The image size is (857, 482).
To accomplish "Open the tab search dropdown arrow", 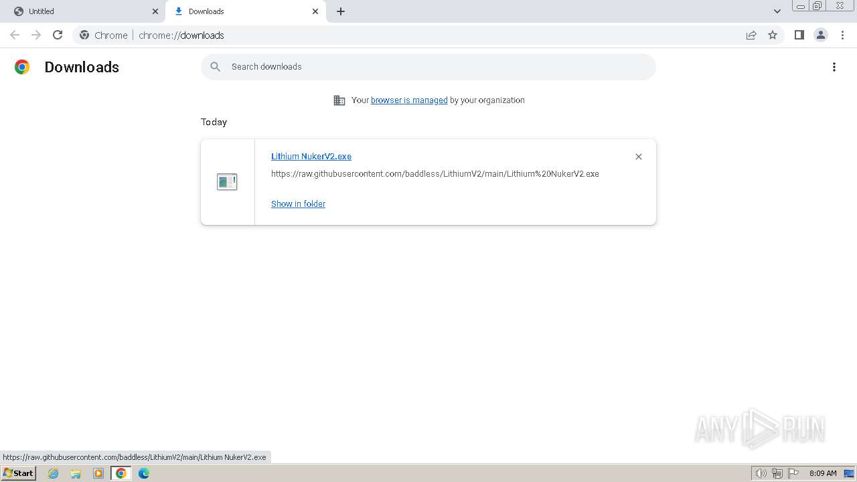I will (777, 11).
